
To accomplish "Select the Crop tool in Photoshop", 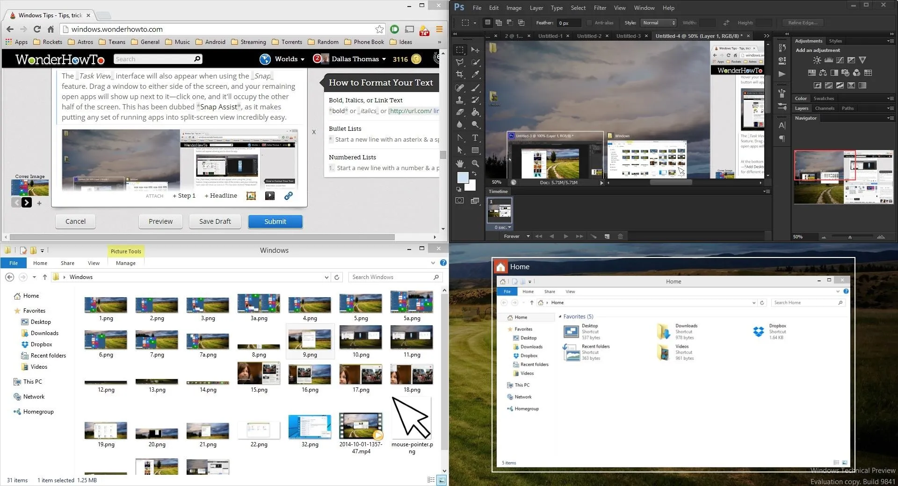I will (x=460, y=74).
